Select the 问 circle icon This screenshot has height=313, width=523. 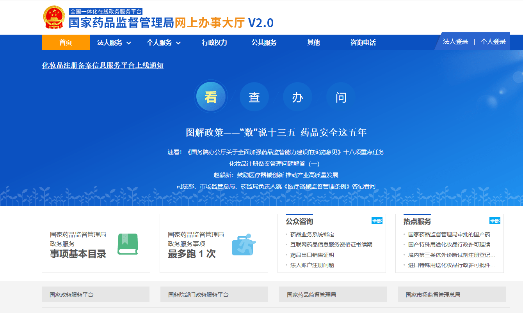click(341, 97)
